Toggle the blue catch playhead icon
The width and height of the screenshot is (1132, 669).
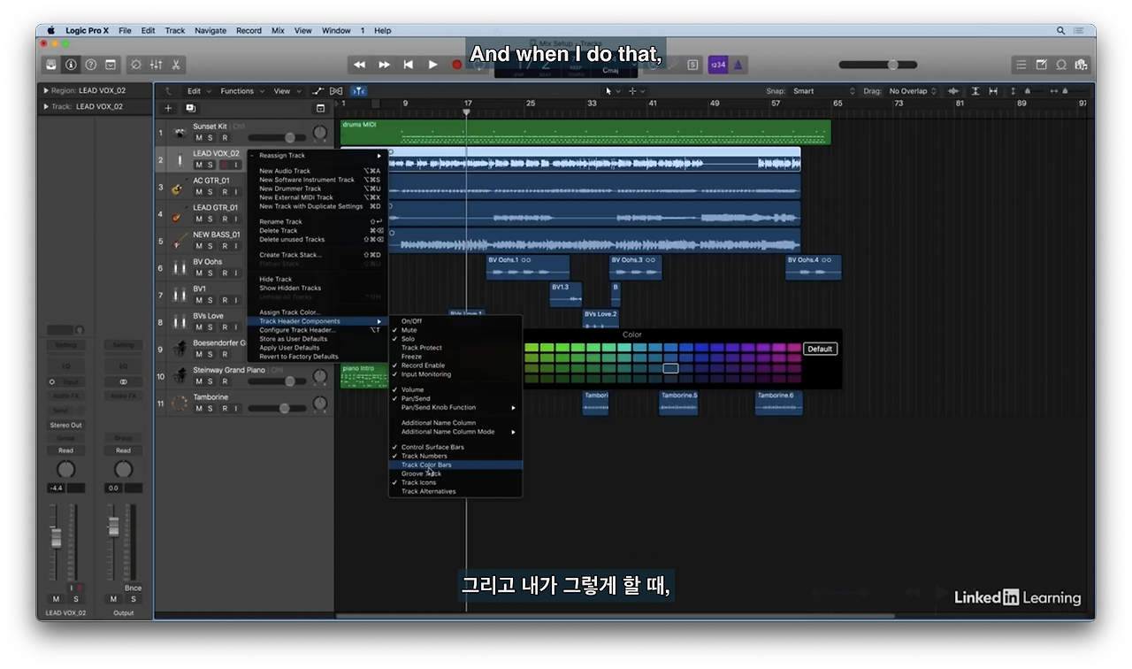click(358, 91)
